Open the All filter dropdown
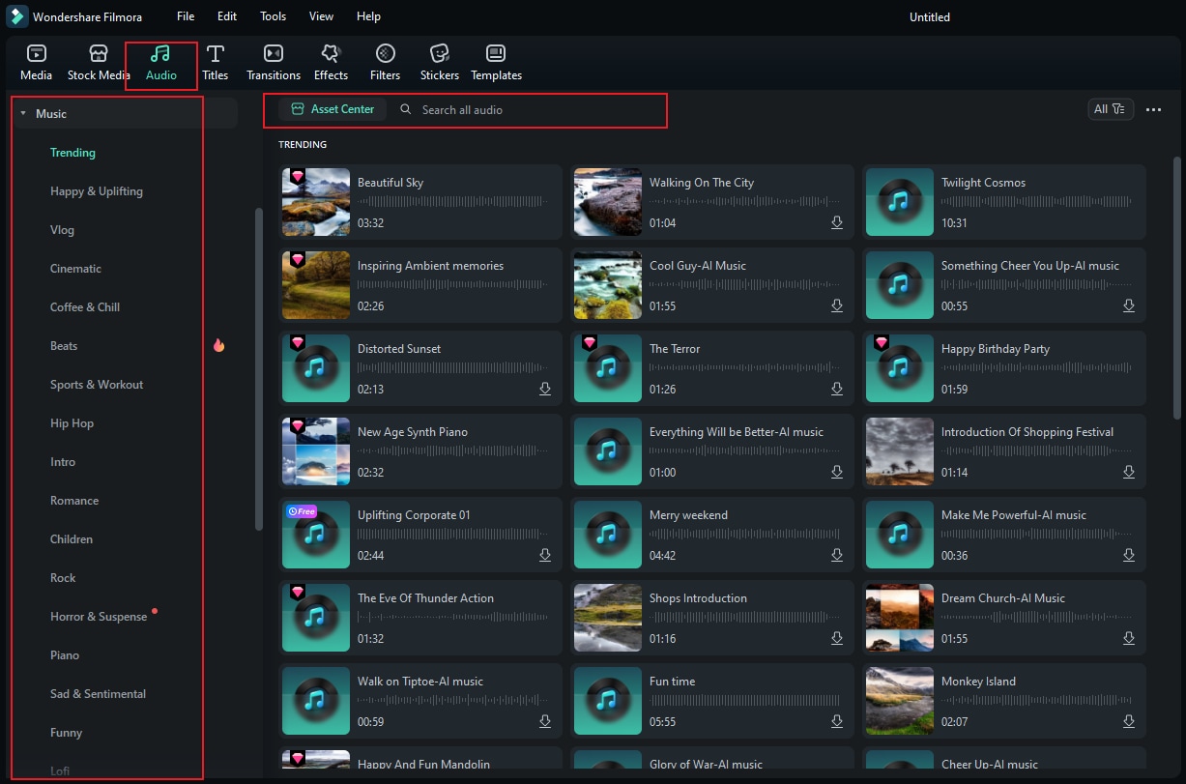This screenshot has width=1186, height=784. tap(1109, 109)
